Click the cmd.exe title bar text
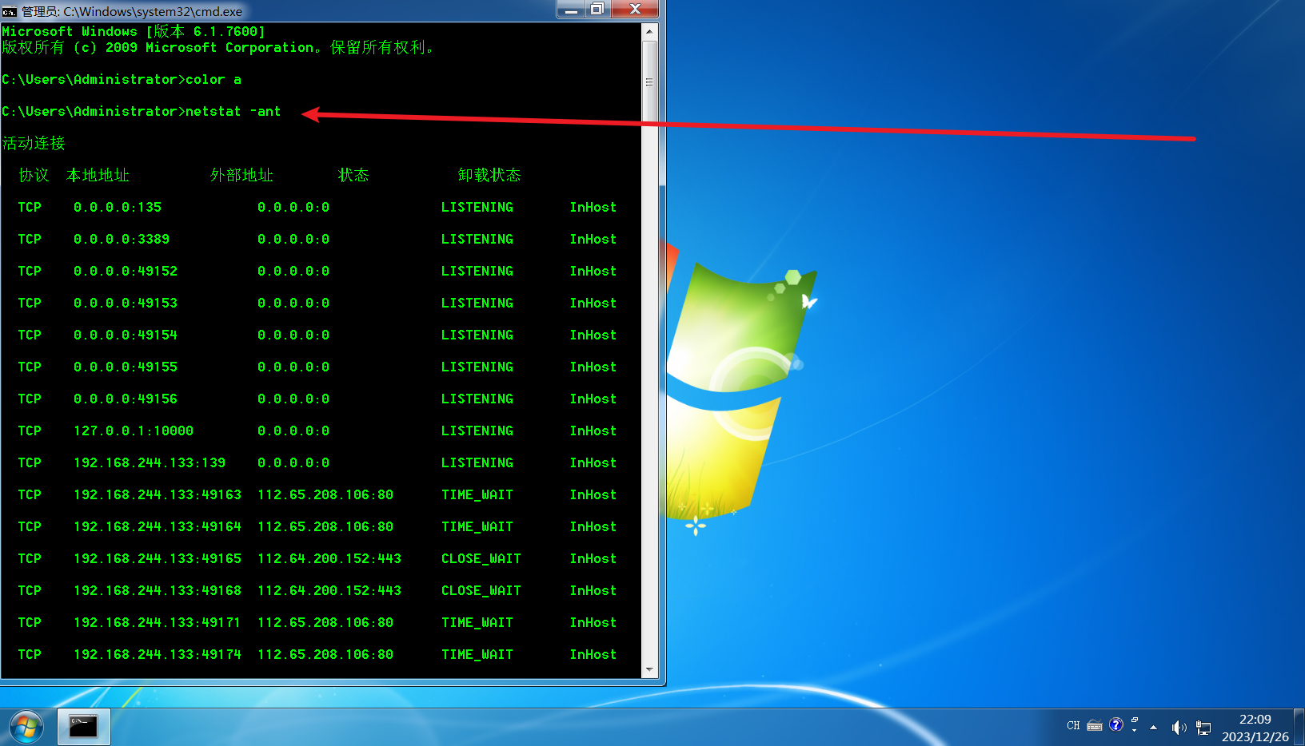The height and width of the screenshot is (746, 1305). click(132, 11)
